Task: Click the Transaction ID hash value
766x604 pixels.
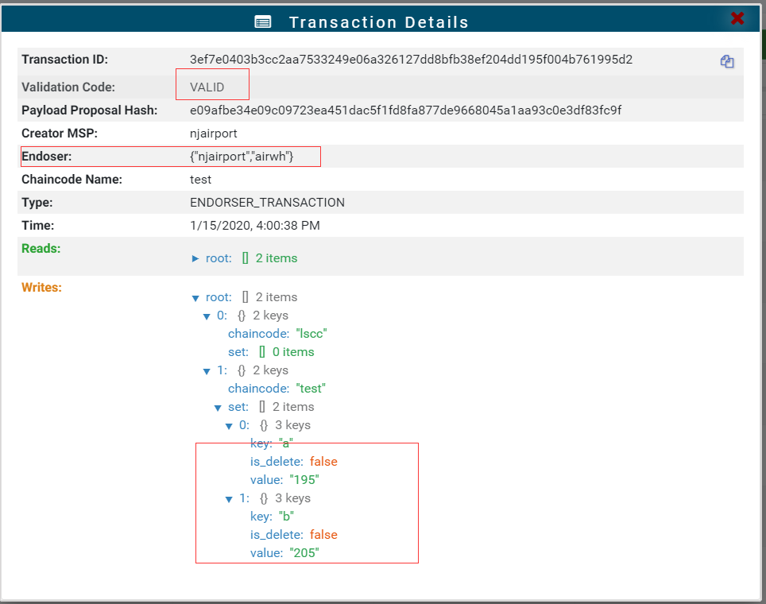Action: pyautogui.click(x=411, y=60)
